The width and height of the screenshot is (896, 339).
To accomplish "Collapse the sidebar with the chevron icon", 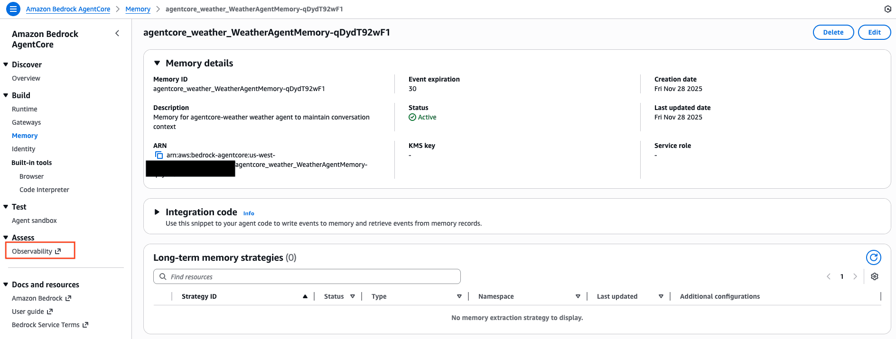I will point(117,33).
